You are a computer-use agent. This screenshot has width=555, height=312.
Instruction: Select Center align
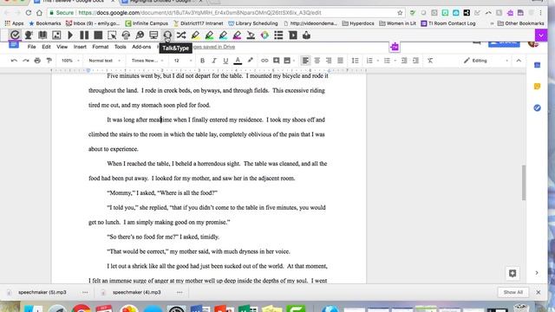pyautogui.click(x=317, y=61)
